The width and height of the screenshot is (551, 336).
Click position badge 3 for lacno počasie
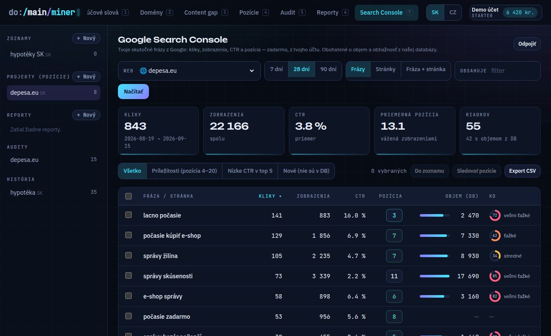[394, 215]
